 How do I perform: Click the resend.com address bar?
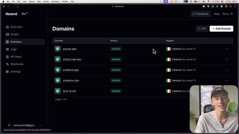coord(118,6)
